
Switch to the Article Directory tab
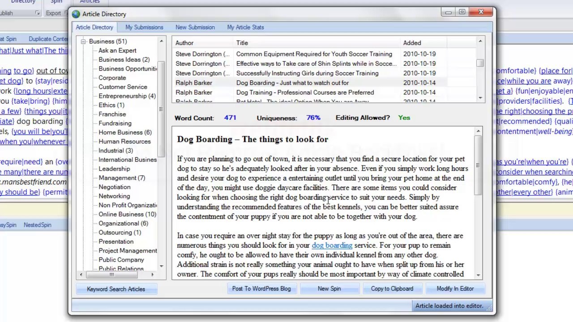coord(94,27)
